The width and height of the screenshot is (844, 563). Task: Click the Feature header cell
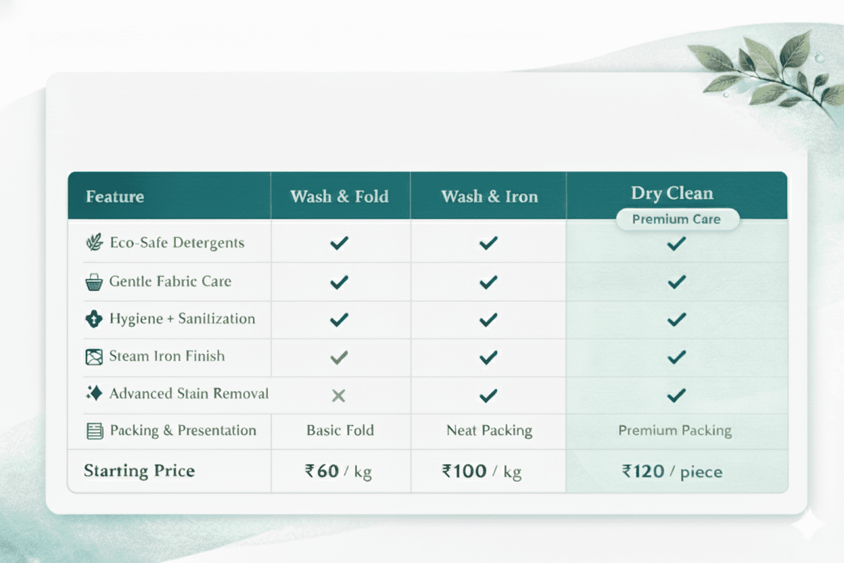(115, 197)
